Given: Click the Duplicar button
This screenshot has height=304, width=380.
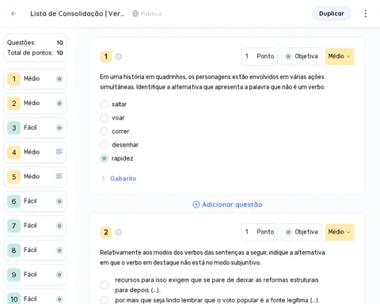Looking at the screenshot, I should pyautogui.click(x=332, y=13).
